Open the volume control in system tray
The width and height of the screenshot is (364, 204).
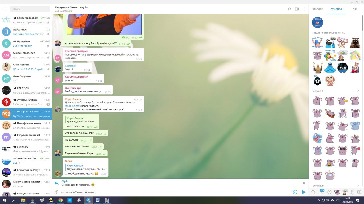328,200
